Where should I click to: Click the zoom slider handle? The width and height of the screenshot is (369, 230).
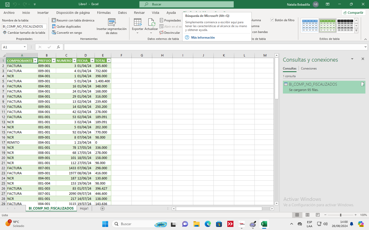coord(341,215)
